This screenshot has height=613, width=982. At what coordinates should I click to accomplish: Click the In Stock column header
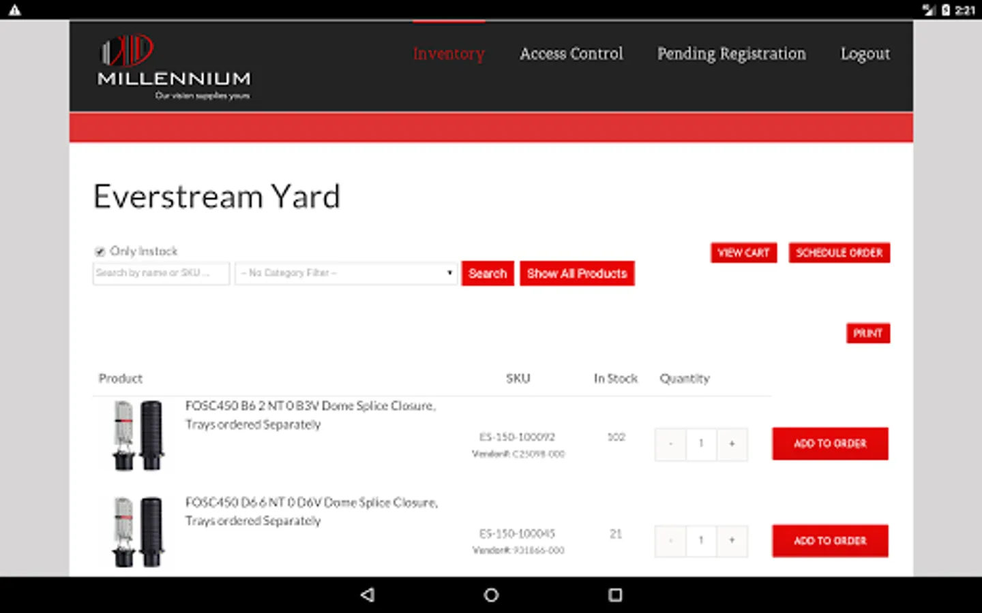coord(616,379)
